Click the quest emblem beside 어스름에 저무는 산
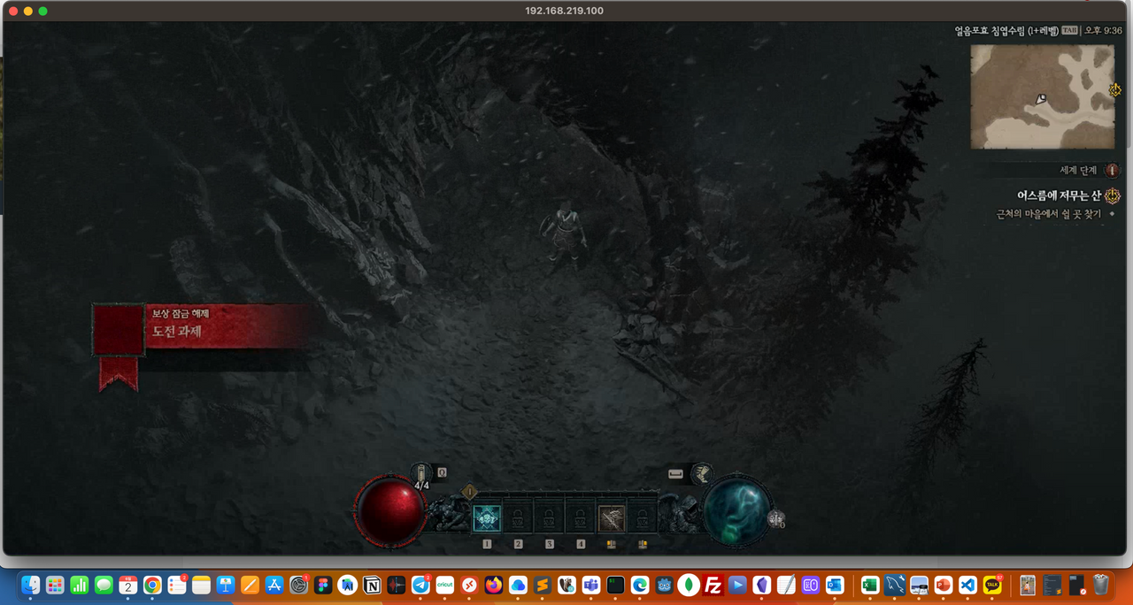Image resolution: width=1133 pixels, height=605 pixels. (1113, 196)
